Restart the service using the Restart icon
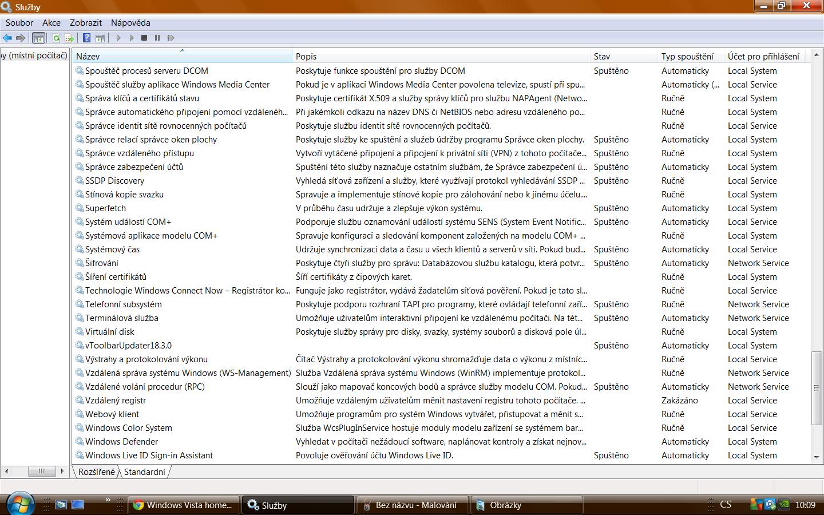Image resolution: width=824 pixels, height=515 pixels. [171, 38]
